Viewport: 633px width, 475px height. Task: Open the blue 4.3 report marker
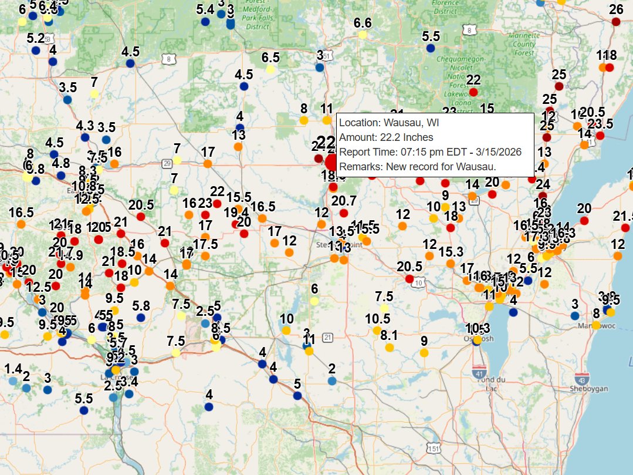[85, 137]
